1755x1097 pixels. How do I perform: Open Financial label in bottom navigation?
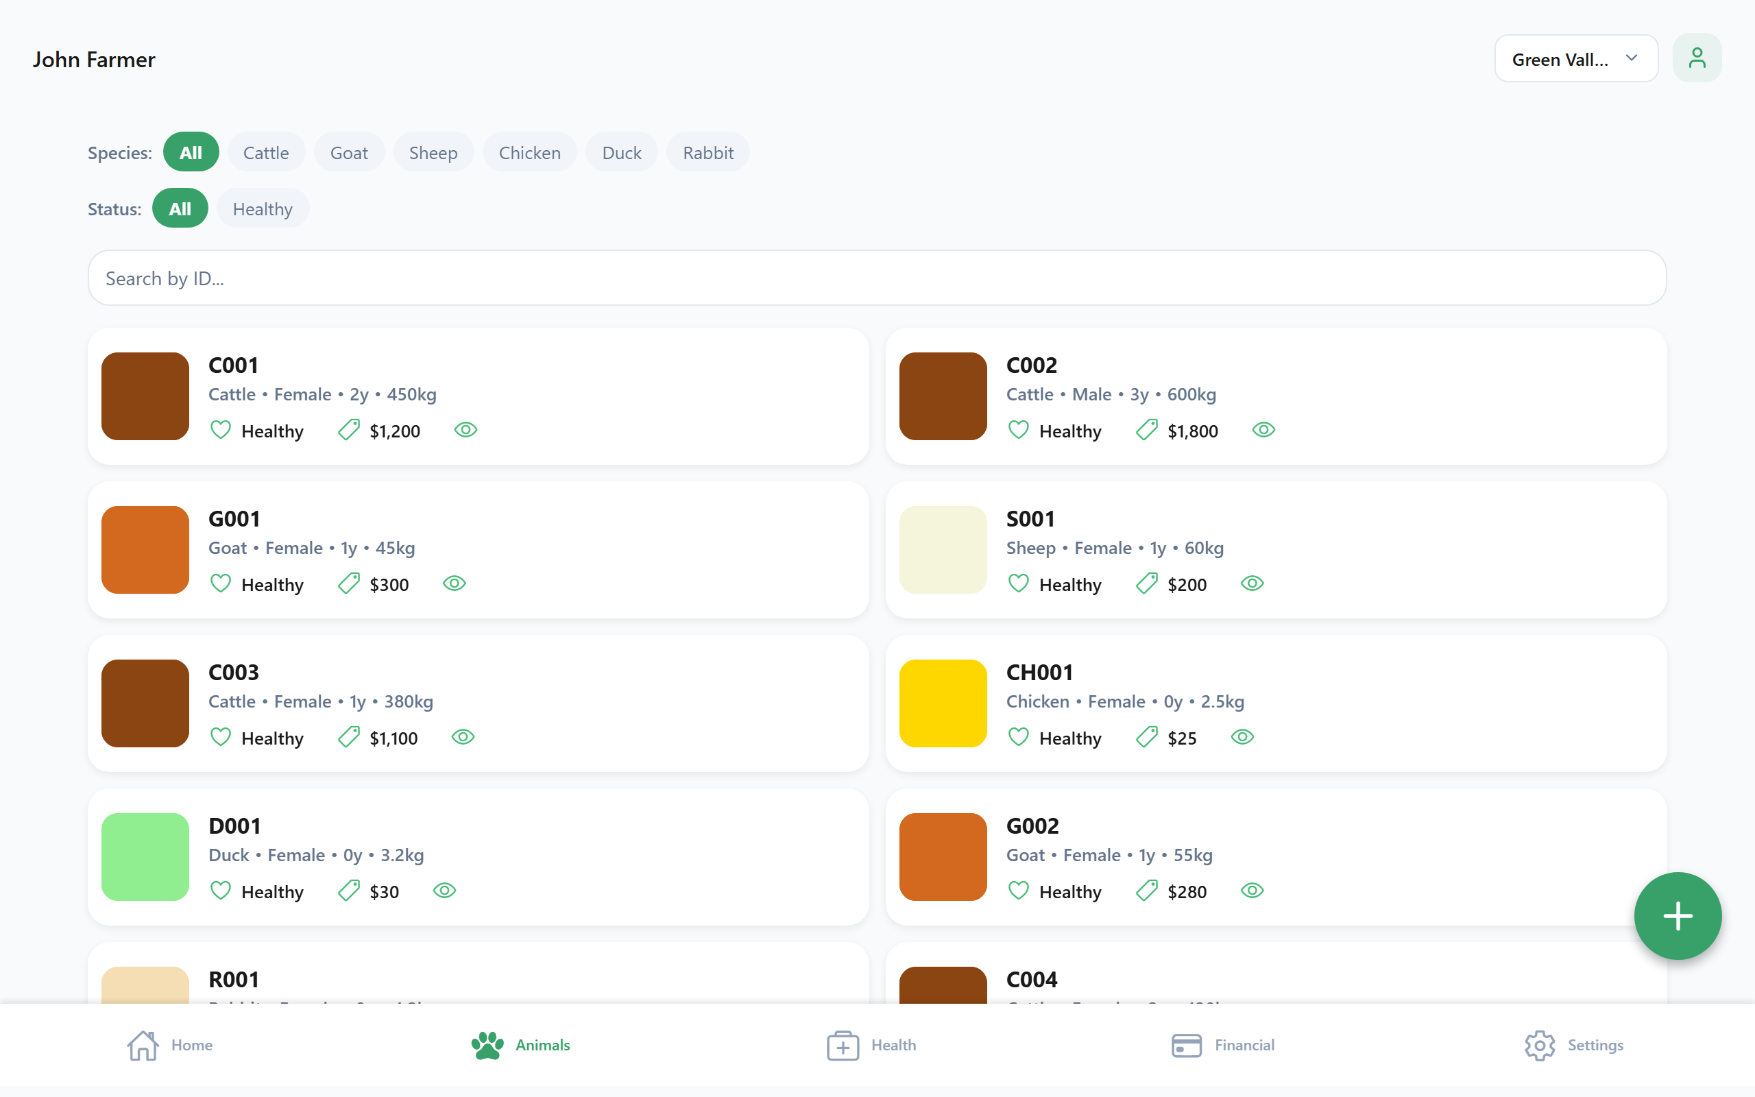coord(1244,1045)
